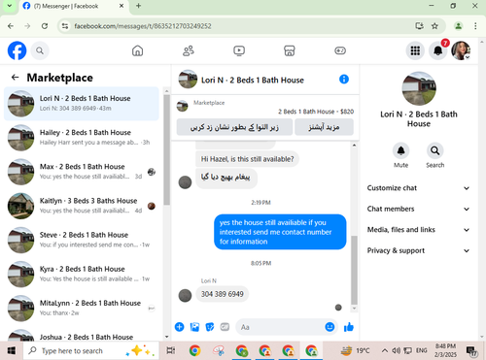Open Kyra 2 Beds 1 Bath House chat
The image size is (486, 360).
click(82, 274)
